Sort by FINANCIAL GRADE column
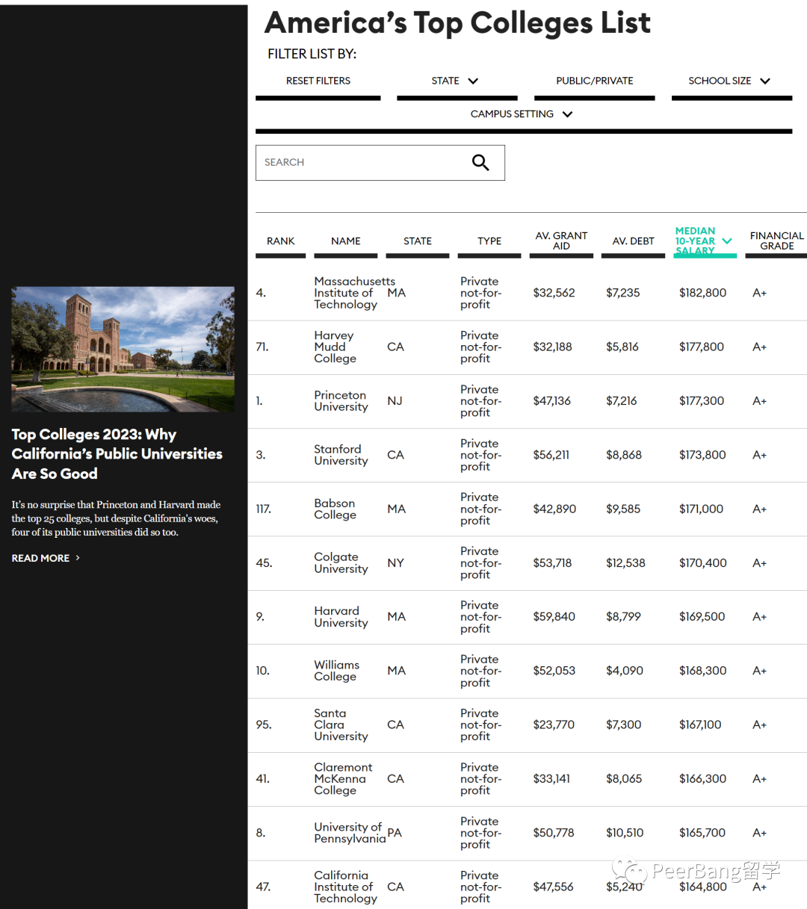Viewport: 807px width, 909px height. (776, 241)
